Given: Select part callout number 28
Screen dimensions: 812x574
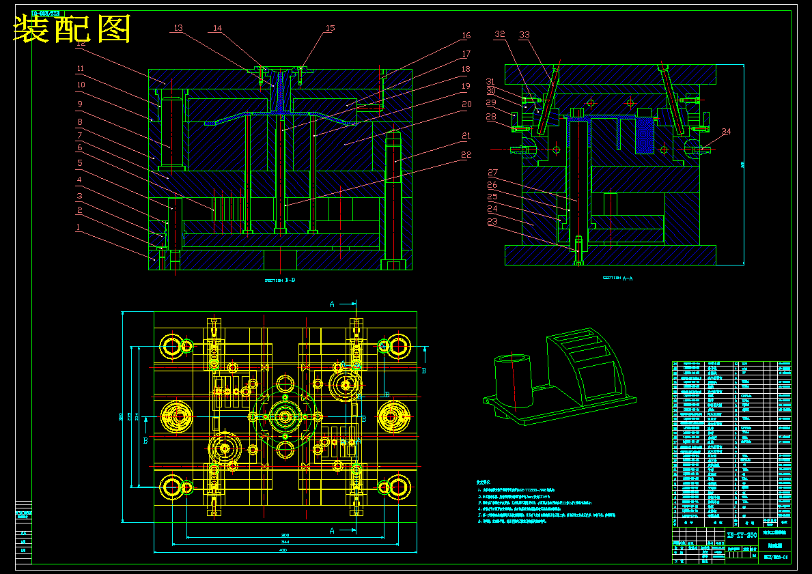Looking at the screenshot, I should point(491,117).
